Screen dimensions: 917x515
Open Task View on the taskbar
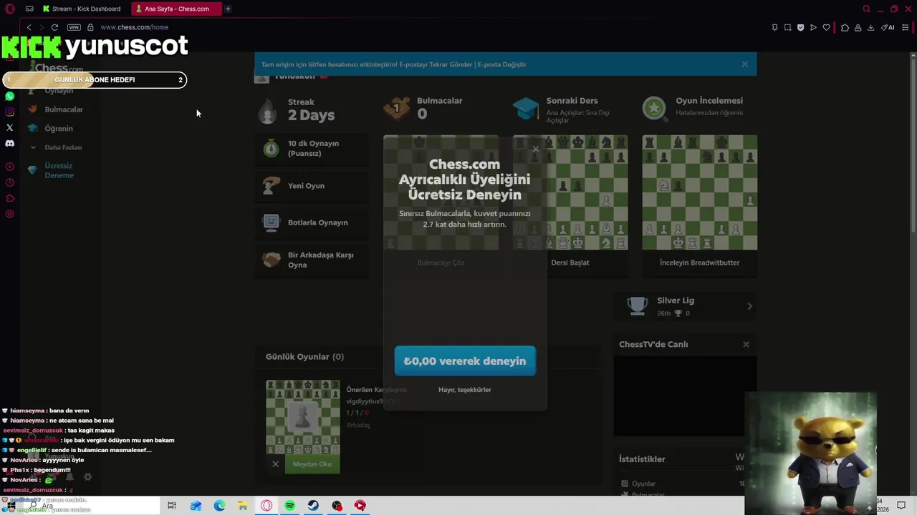172,506
